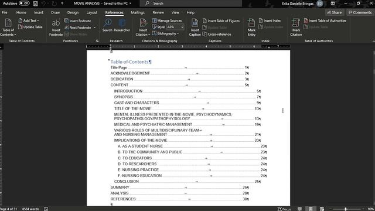Viewport: 375px width, 211px height.
Task: Click Insert Index
Action: coord(270,21)
